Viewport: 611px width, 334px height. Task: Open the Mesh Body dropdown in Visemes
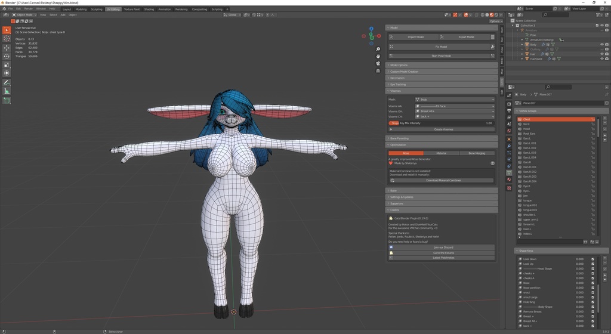(455, 100)
